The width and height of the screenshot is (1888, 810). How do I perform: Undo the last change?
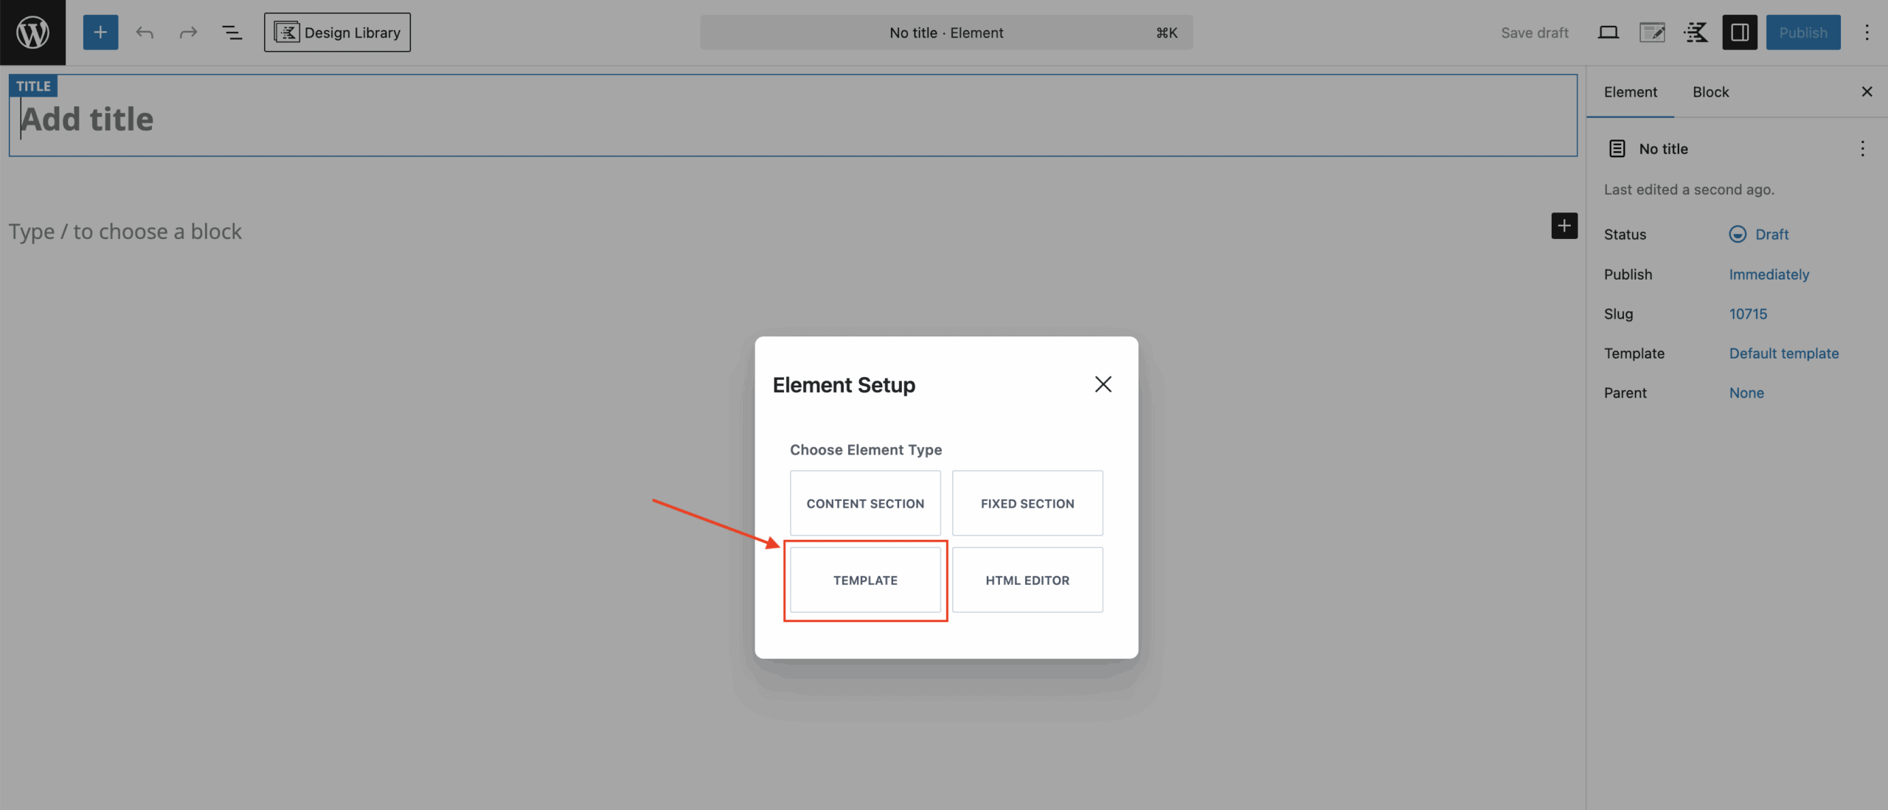pyautogui.click(x=145, y=32)
